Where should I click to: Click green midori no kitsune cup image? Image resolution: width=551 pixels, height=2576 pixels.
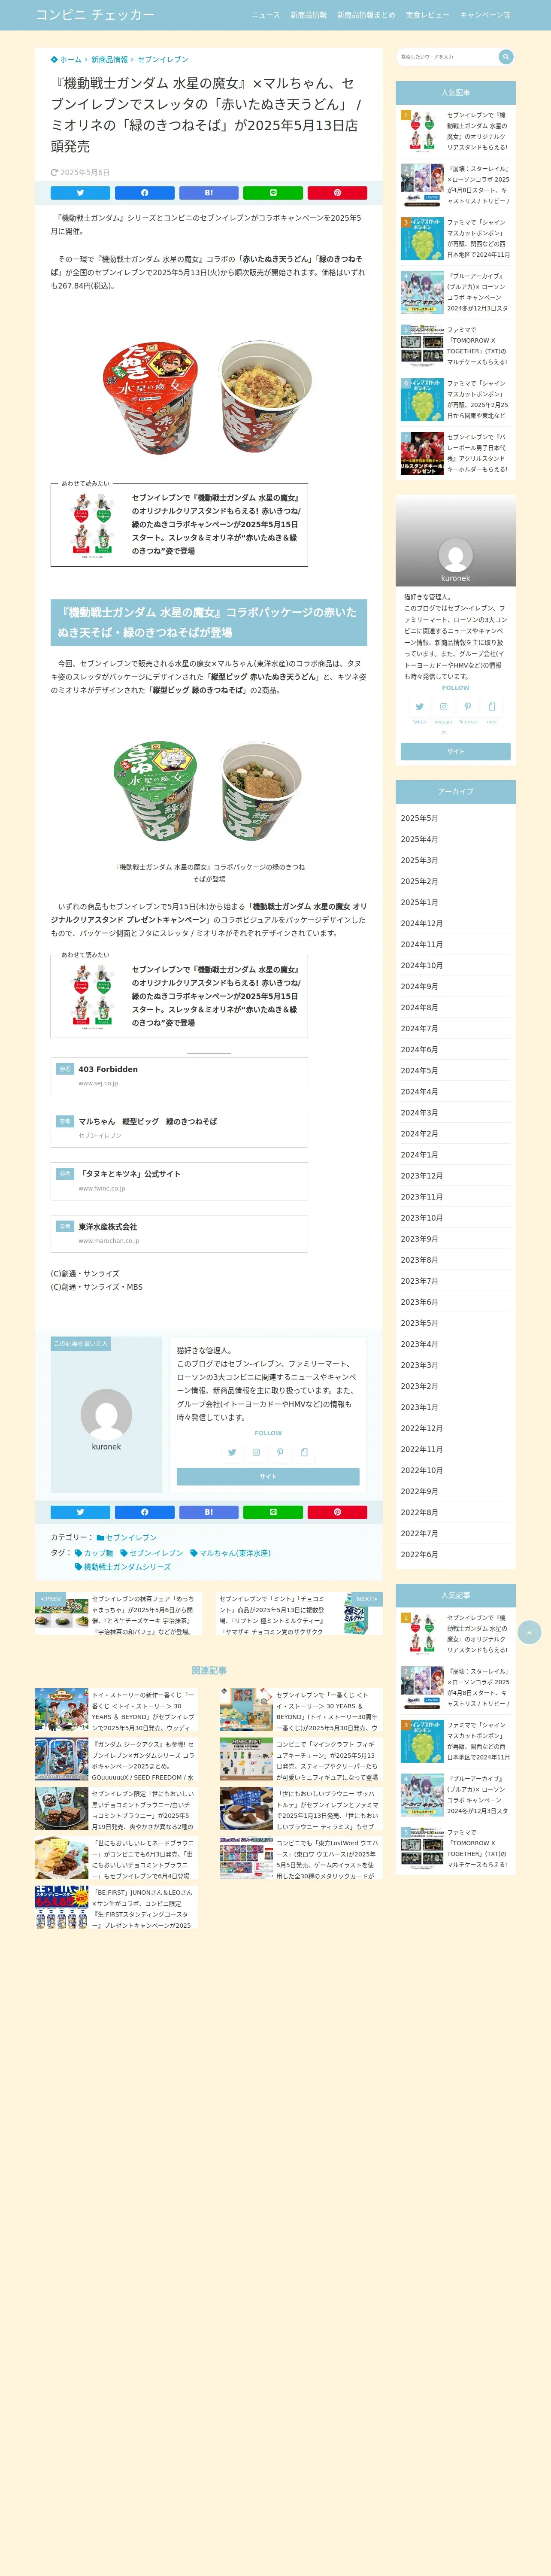point(209,791)
